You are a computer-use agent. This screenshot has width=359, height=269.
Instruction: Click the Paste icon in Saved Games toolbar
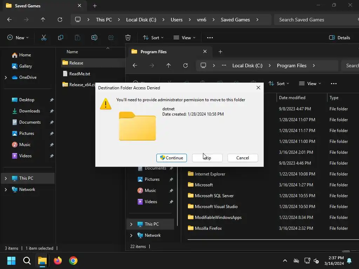click(x=77, y=37)
